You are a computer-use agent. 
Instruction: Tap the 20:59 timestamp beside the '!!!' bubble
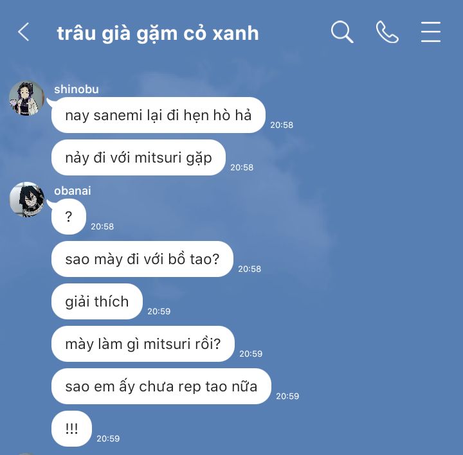click(108, 439)
